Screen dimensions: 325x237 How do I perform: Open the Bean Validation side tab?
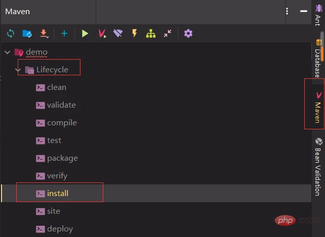[x=318, y=167]
